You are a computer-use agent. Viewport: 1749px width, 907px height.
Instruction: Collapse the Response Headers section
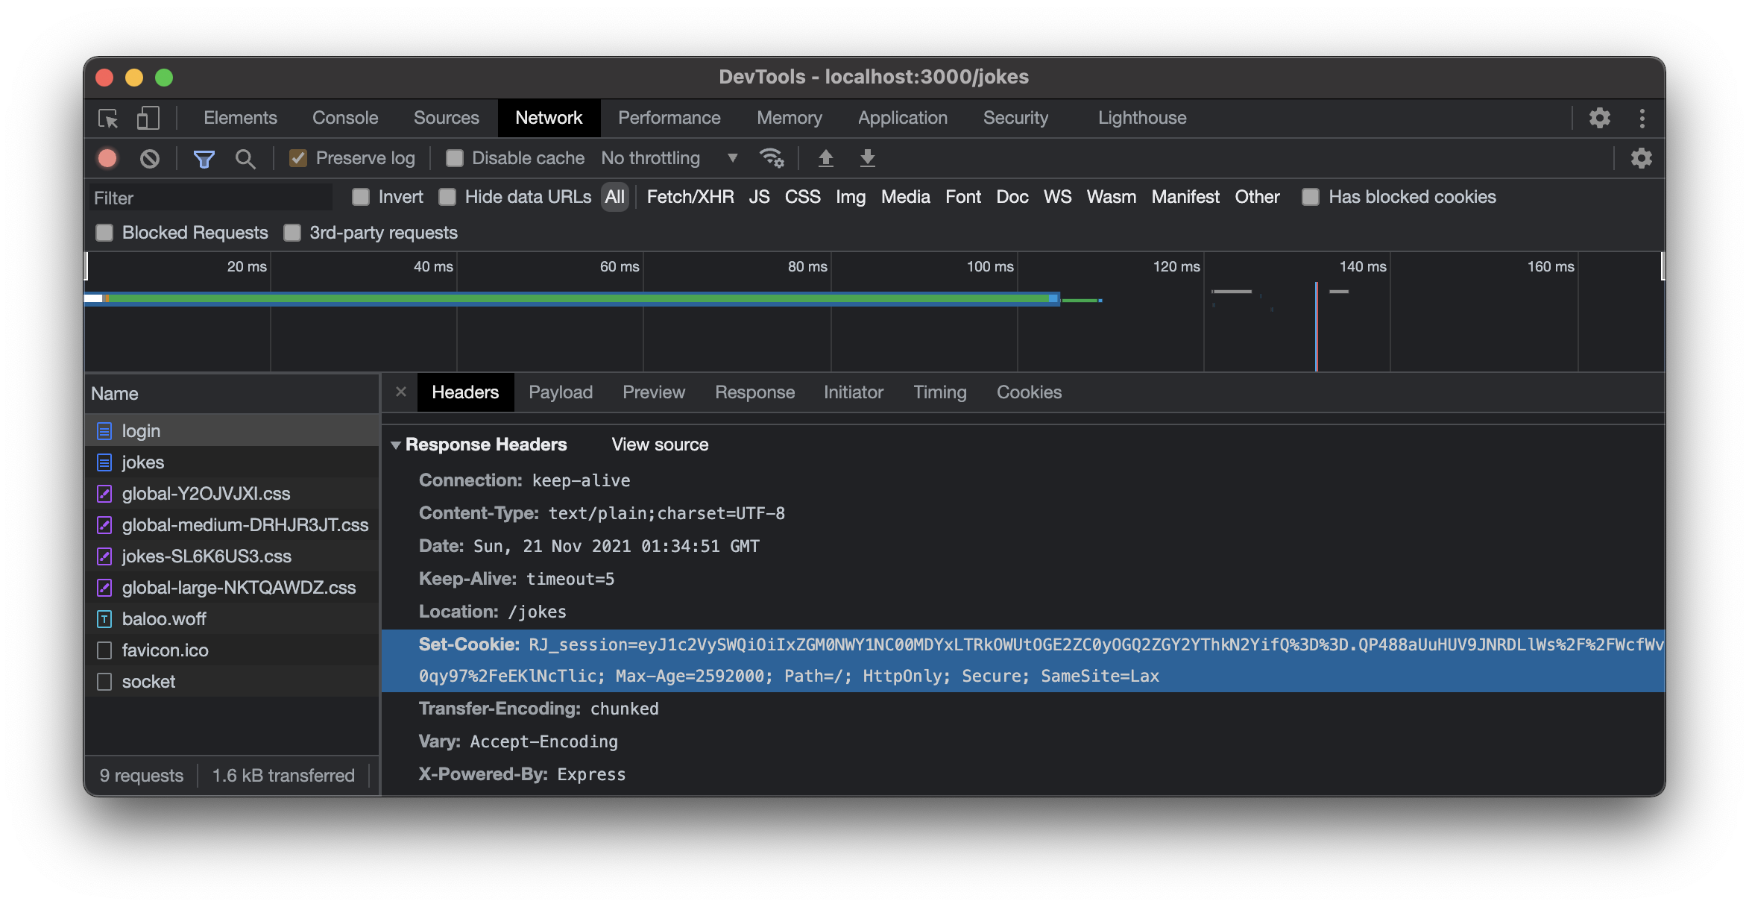pyautogui.click(x=397, y=445)
